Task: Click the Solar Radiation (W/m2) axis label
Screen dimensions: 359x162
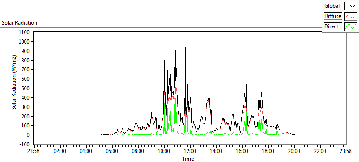Action: (x=14, y=83)
